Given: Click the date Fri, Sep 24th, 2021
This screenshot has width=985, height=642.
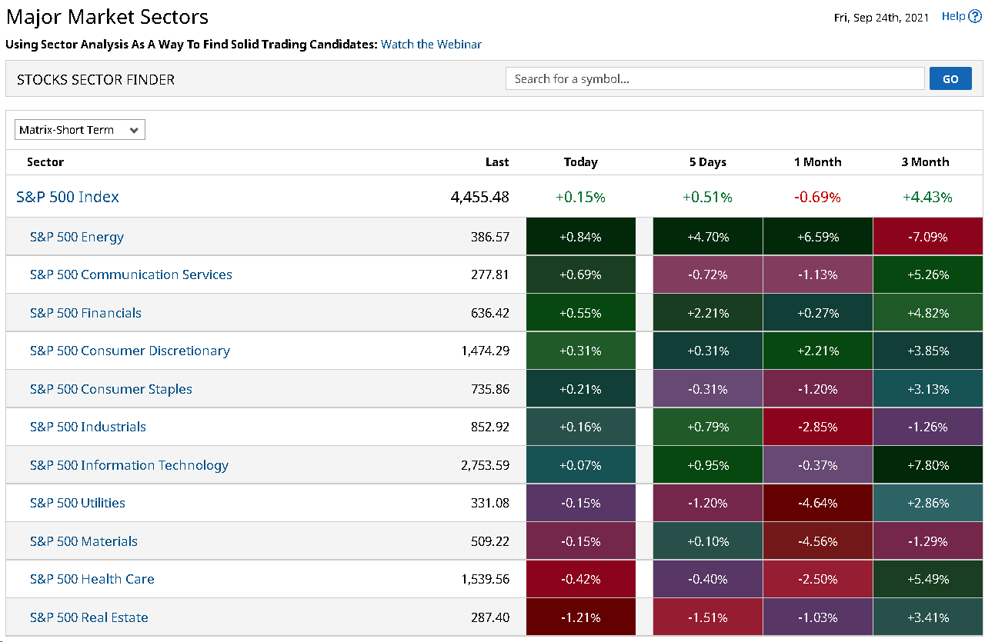Looking at the screenshot, I should coord(882,17).
